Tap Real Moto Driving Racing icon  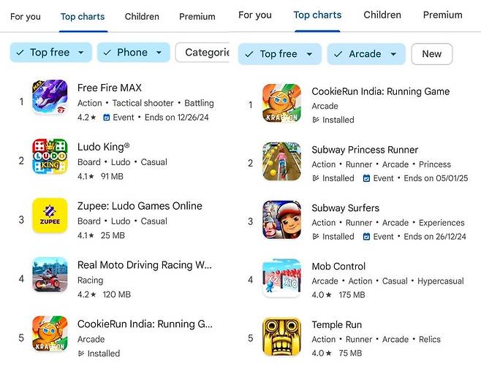50,275
